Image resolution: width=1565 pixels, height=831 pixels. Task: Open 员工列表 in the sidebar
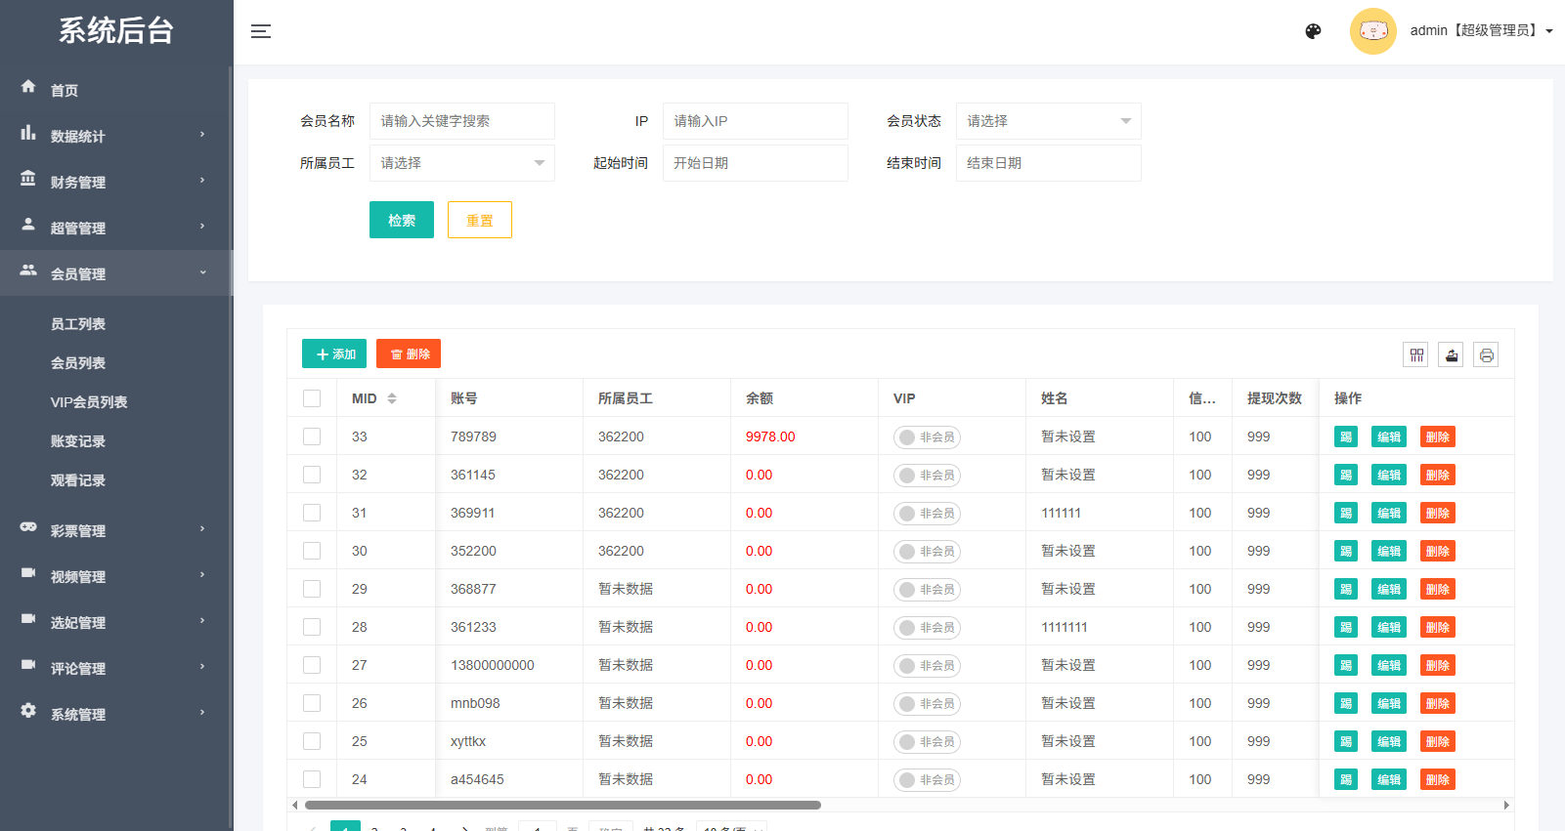[x=78, y=324]
